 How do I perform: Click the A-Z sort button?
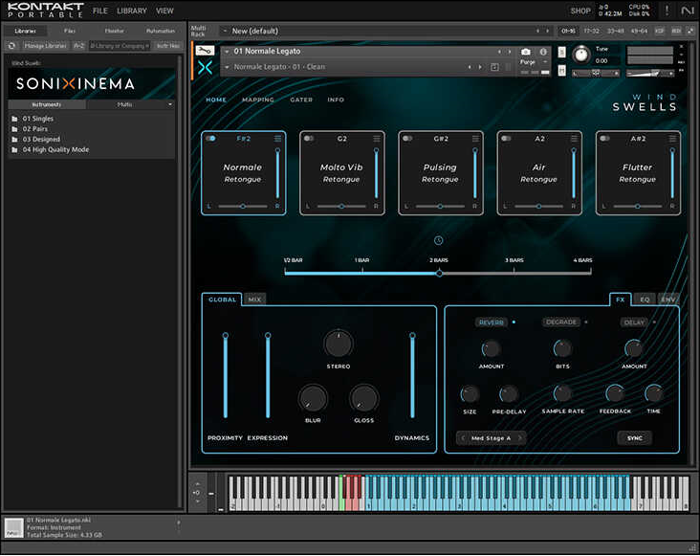(x=78, y=46)
